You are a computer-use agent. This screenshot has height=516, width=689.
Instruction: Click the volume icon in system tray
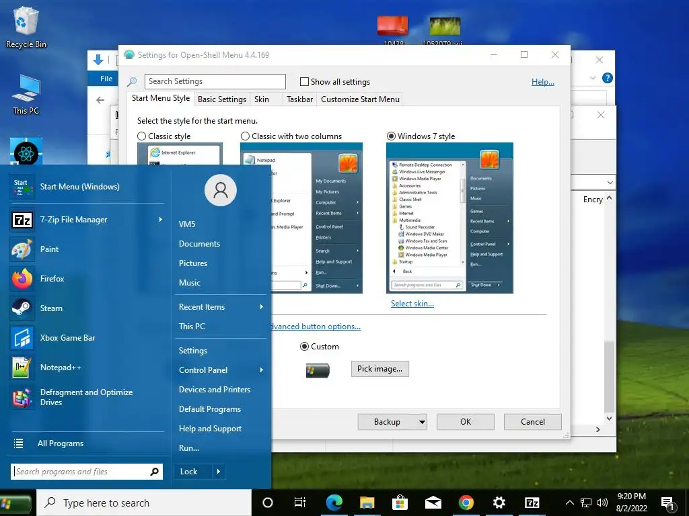pos(602,503)
